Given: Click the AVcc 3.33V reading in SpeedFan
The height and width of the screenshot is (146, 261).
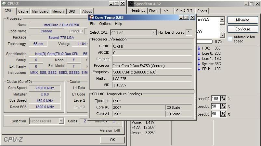Looking at the screenshot, I should point(143,133).
